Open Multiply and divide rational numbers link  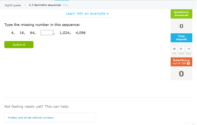31,118
